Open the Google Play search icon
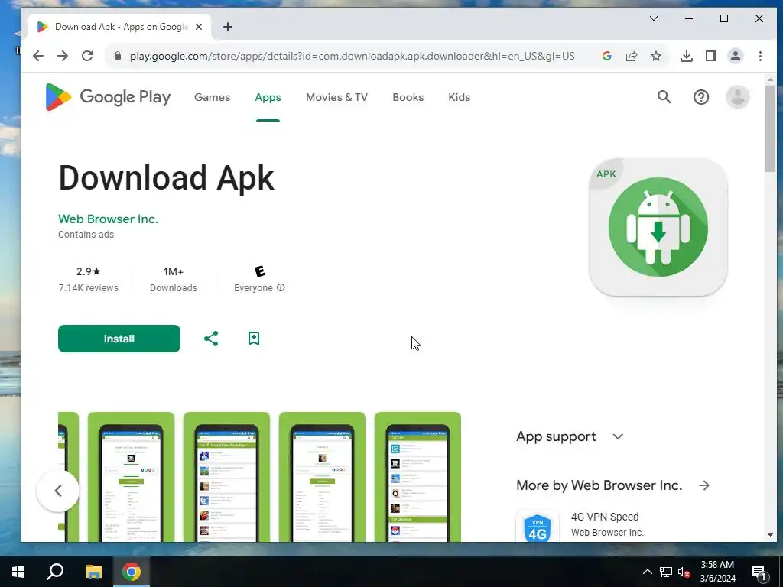783x587 pixels. (664, 97)
